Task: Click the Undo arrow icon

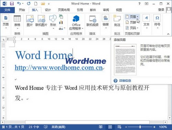Action: click(19, 3)
